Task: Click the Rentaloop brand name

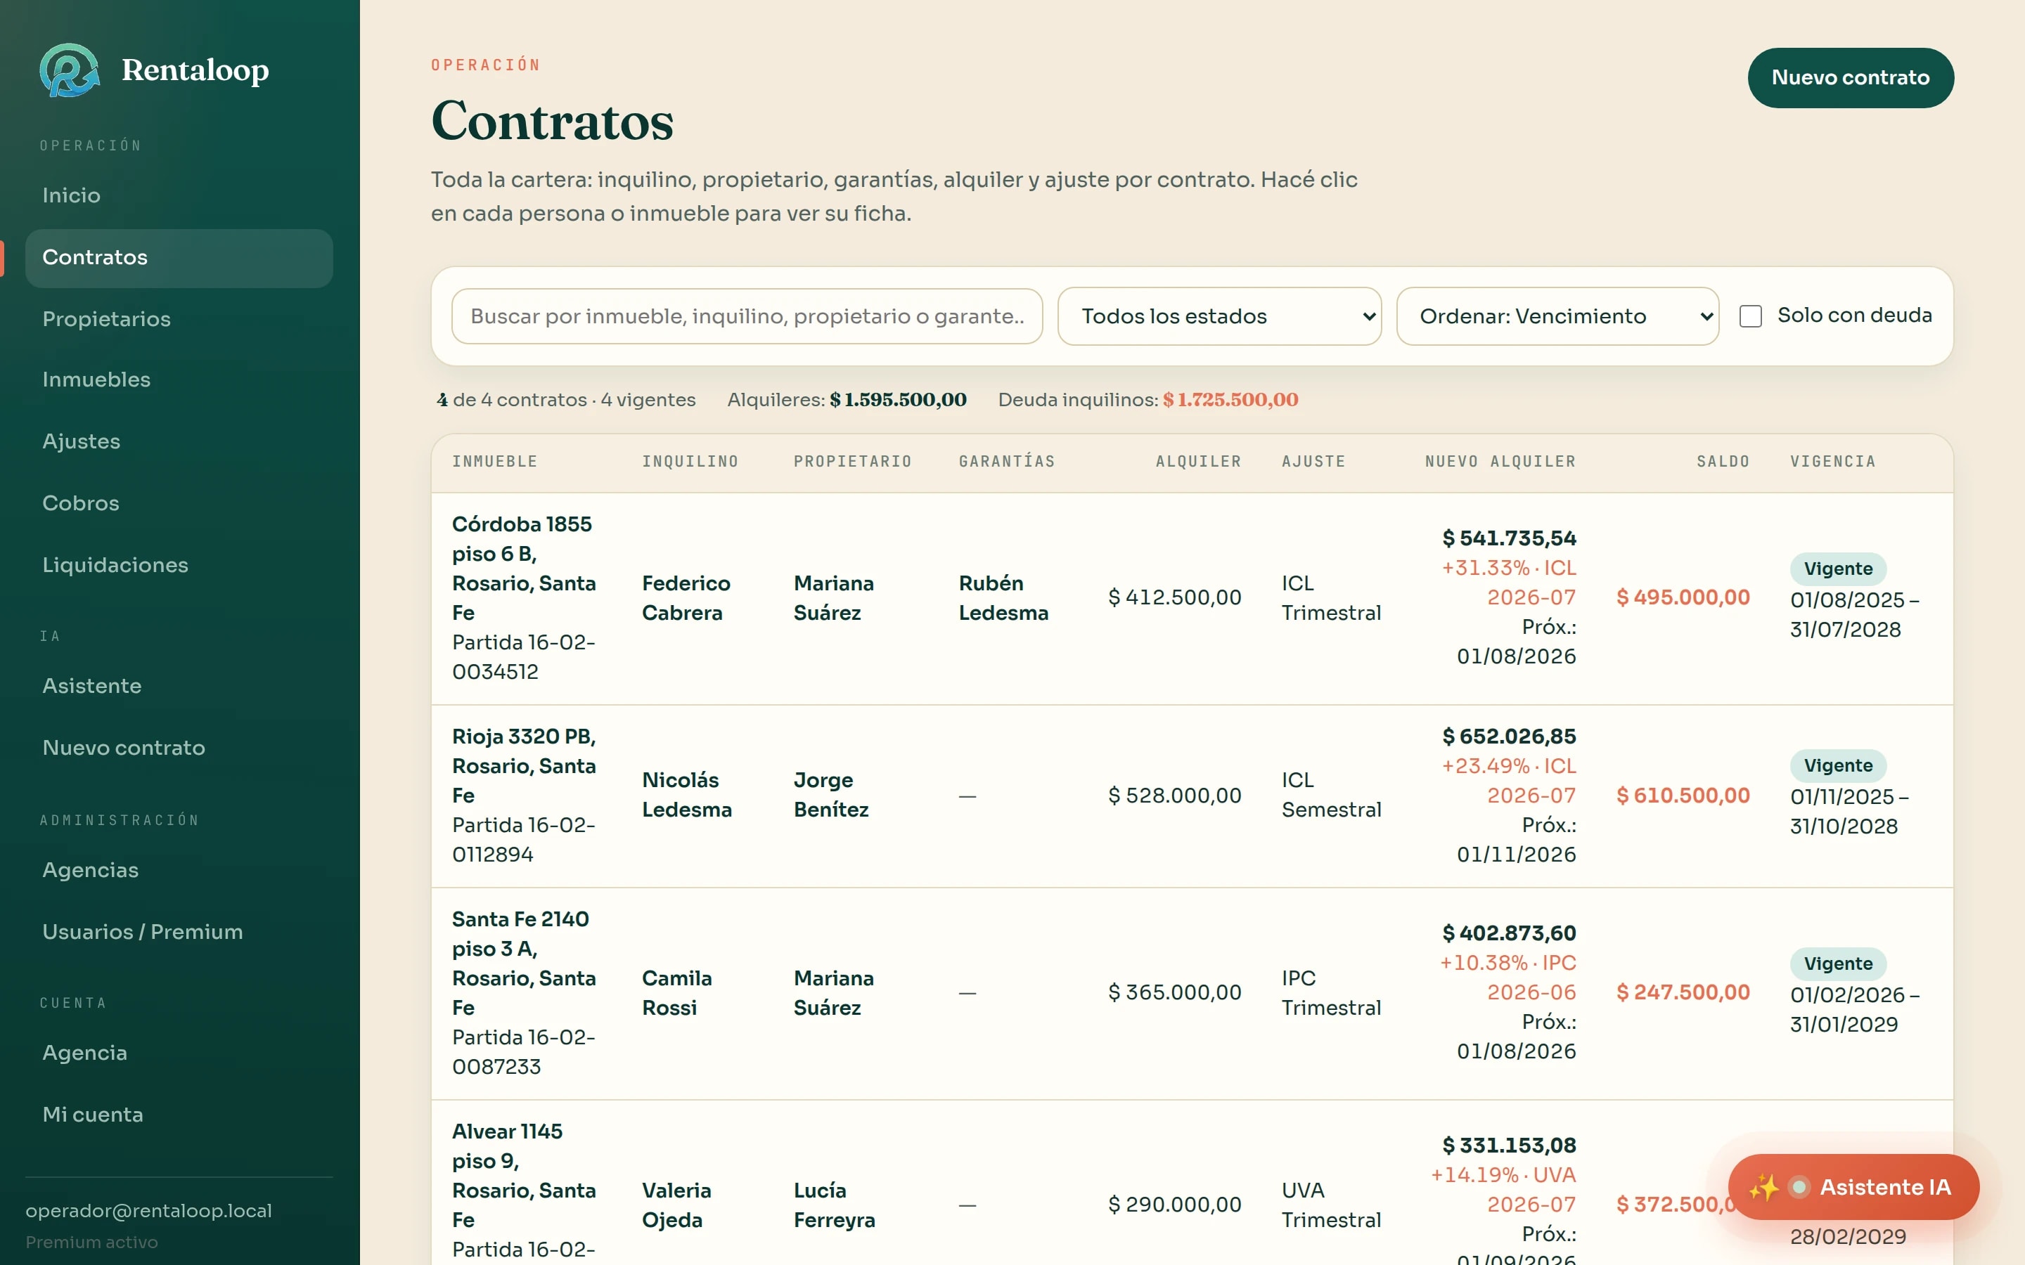Action: 195,70
